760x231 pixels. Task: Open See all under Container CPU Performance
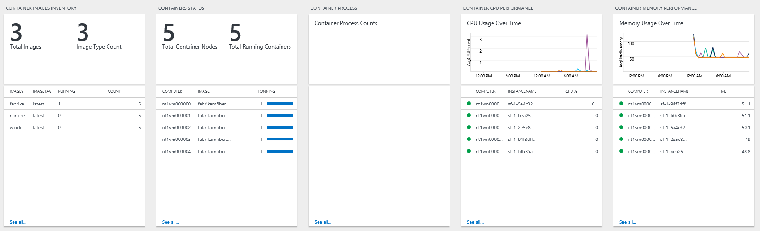(475, 222)
